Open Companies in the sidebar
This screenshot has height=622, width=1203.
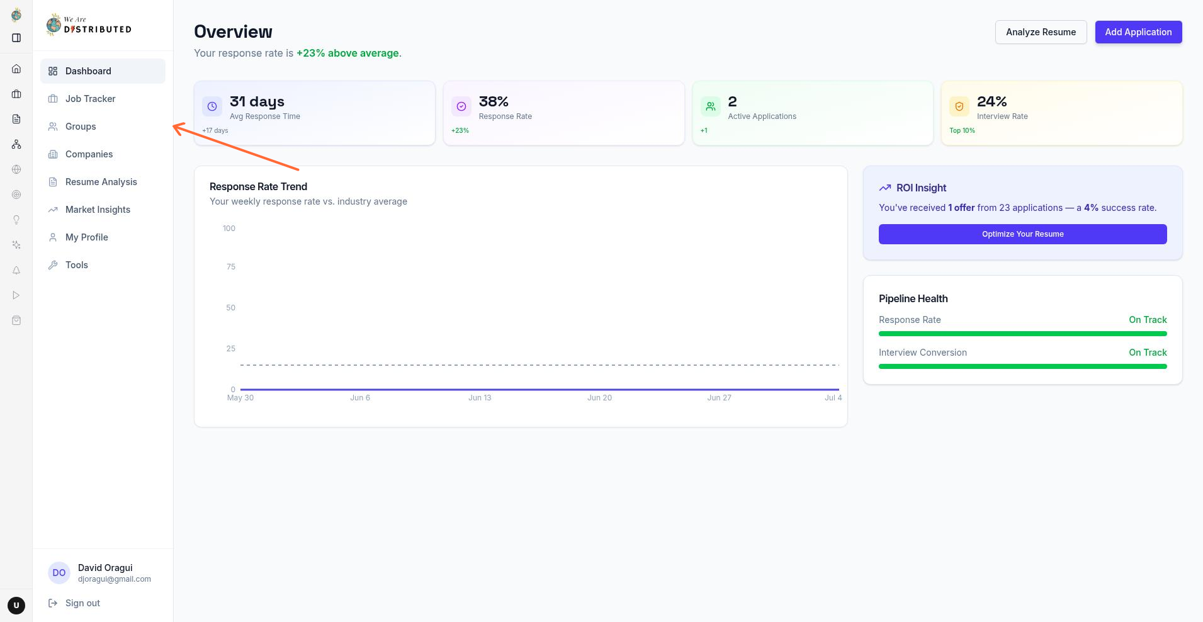coord(103,154)
